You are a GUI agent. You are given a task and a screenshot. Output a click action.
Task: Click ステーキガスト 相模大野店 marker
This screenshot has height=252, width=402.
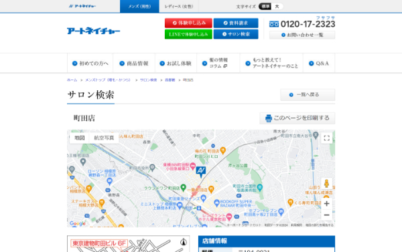[x=102, y=203]
